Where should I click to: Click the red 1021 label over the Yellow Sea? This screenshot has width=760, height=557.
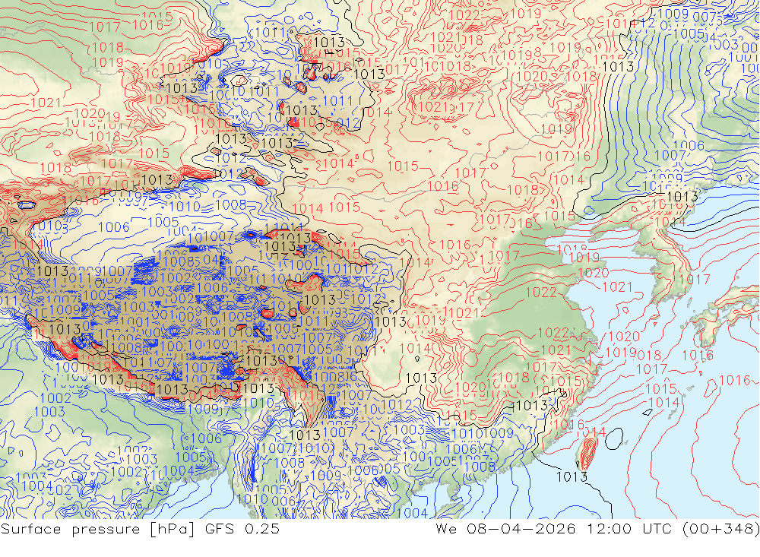tap(617, 287)
